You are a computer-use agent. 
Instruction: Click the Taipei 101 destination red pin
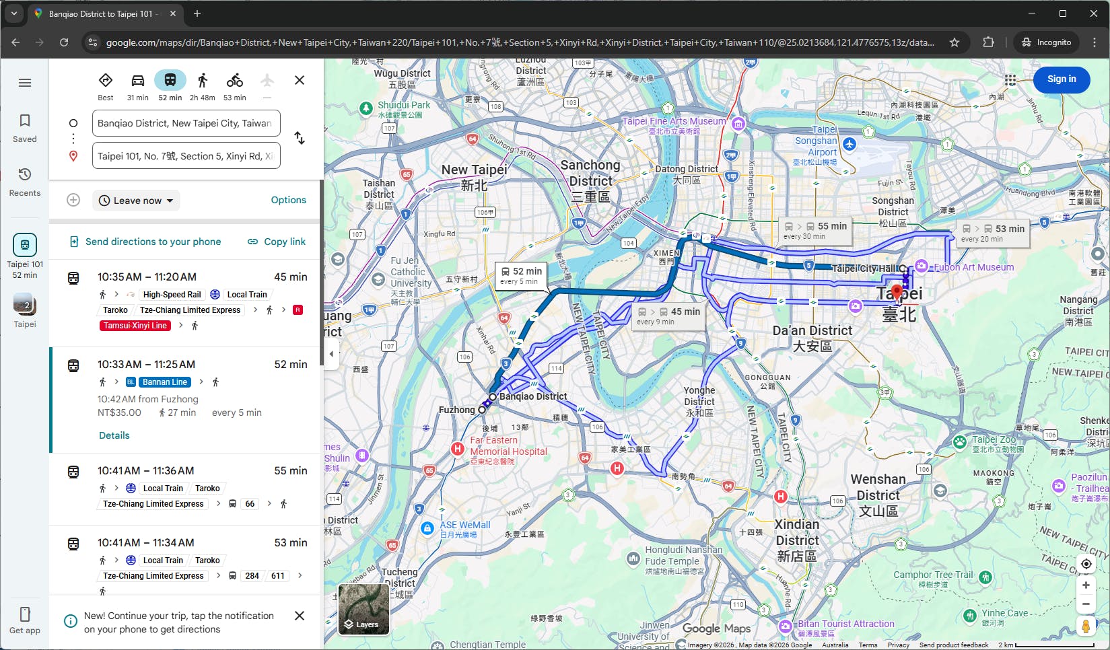click(897, 293)
